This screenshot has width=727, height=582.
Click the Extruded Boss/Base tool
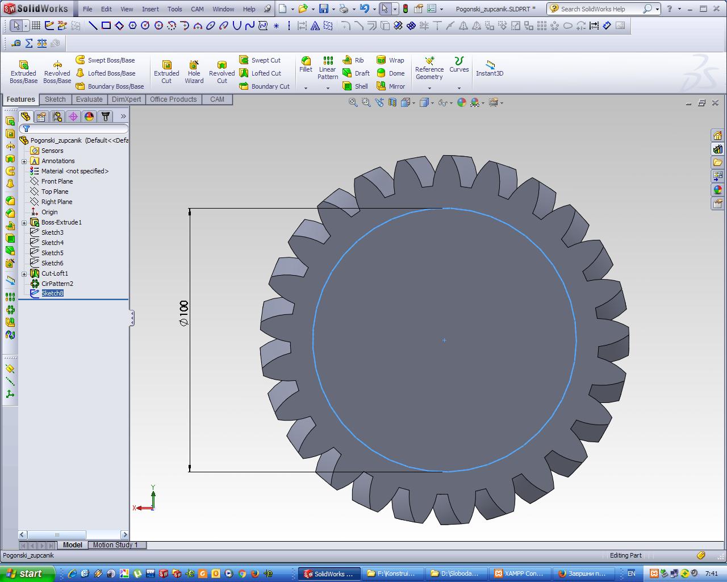[x=23, y=72]
